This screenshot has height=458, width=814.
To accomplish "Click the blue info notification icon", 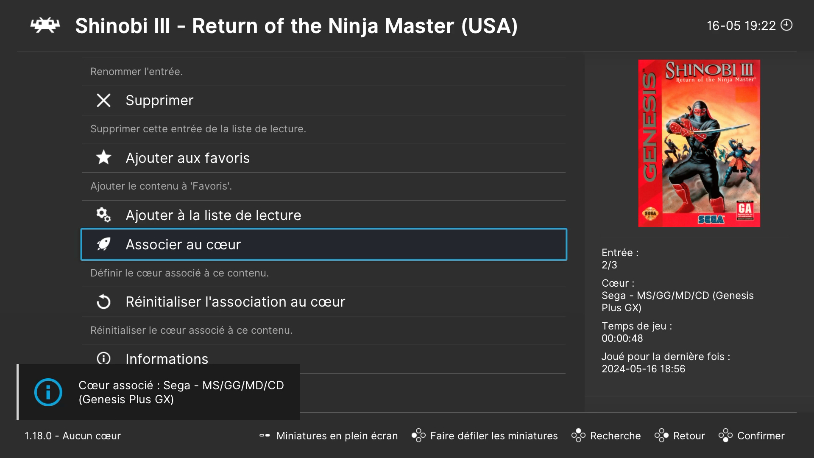I will click(x=48, y=392).
